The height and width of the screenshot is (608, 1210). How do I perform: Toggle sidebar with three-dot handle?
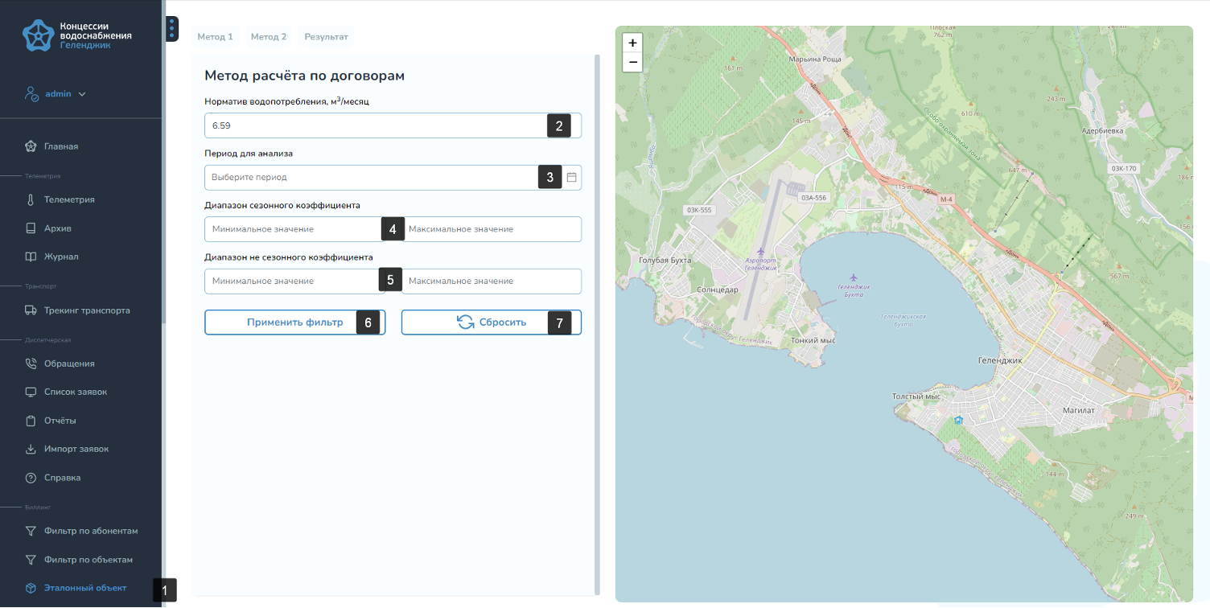click(171, 30)
